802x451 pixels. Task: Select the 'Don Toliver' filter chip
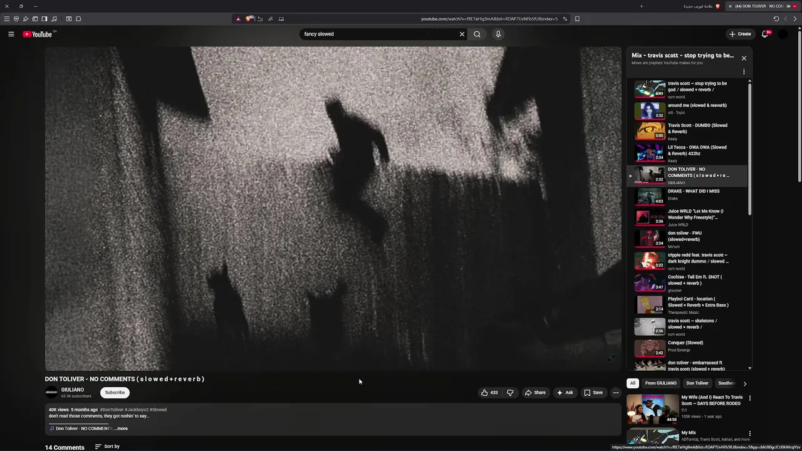697,383
